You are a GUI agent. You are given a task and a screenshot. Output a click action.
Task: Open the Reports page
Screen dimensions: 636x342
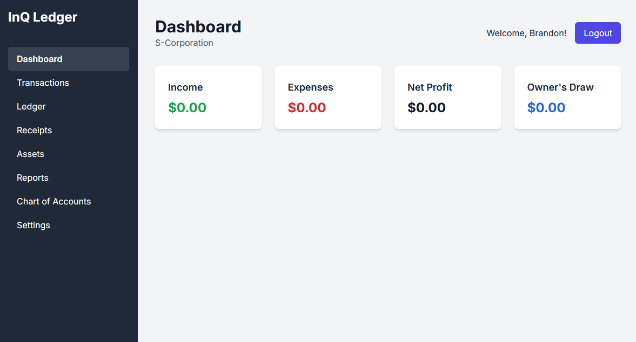pyautogui.click(x=32, y=177)
